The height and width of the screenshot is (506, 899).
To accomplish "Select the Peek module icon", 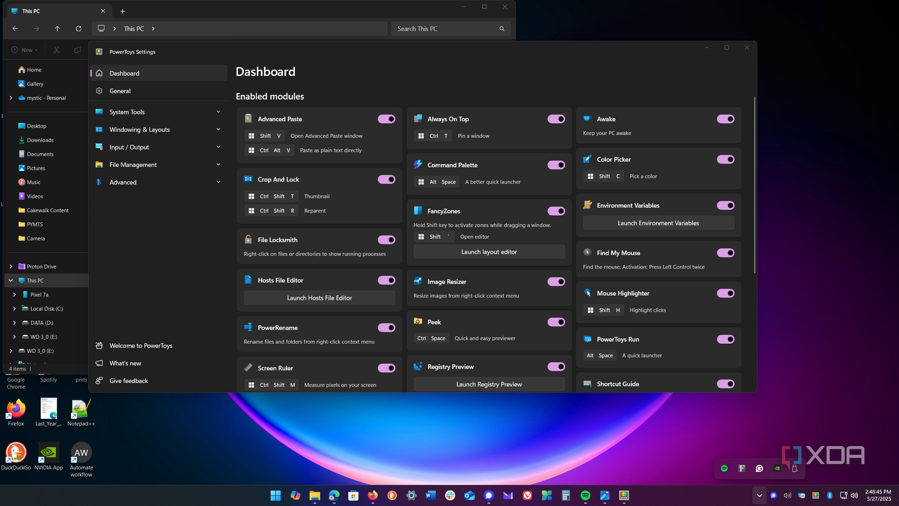I will tap(418, 322).
